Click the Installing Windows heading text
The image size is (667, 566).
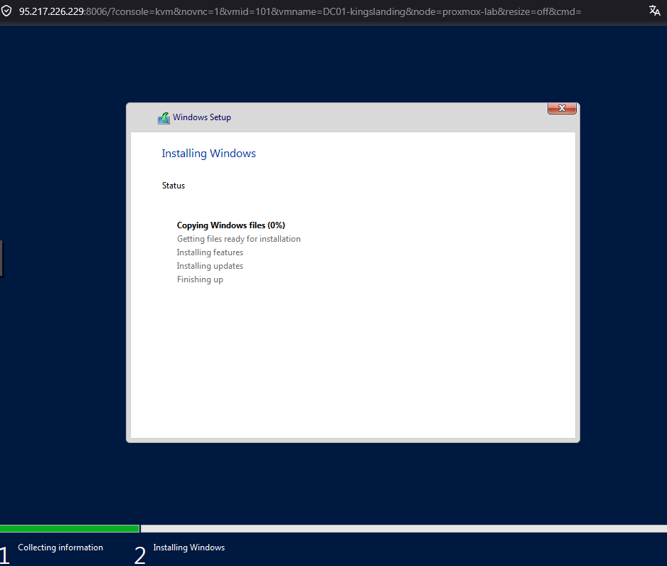[x=208, y=153]
